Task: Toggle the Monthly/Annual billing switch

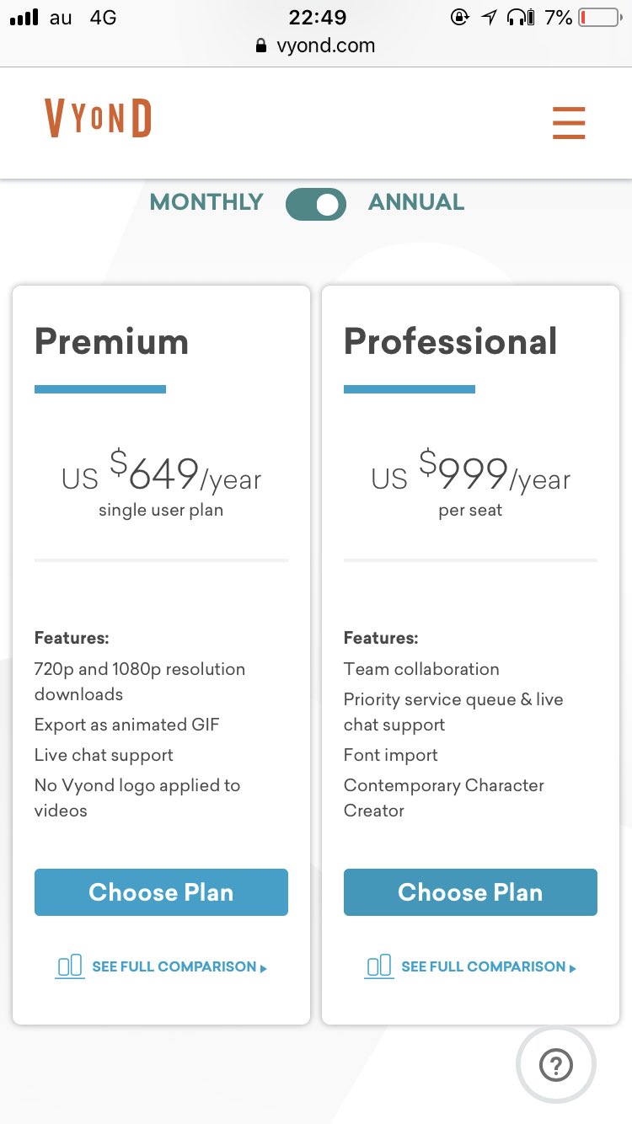Action: pyautogui.click(x=316, y=204)
